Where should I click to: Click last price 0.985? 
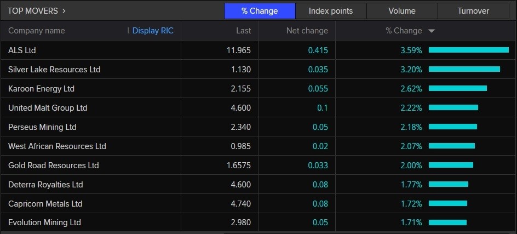tap(240, 146)
